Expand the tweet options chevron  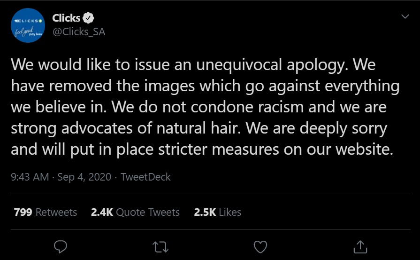(405, 16)
